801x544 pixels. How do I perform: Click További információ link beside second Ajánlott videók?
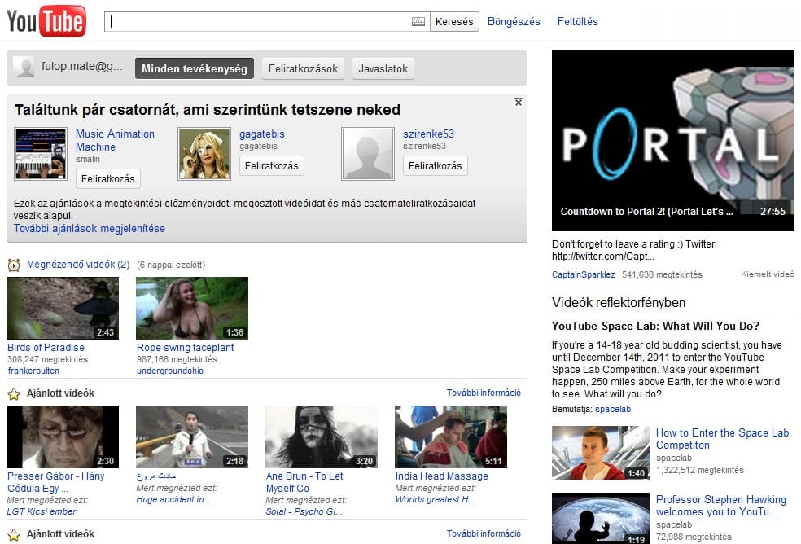click(x=484, y=533)
